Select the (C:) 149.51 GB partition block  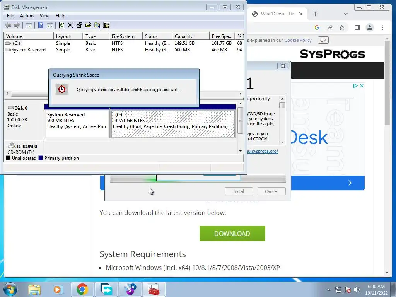[173, 124]
